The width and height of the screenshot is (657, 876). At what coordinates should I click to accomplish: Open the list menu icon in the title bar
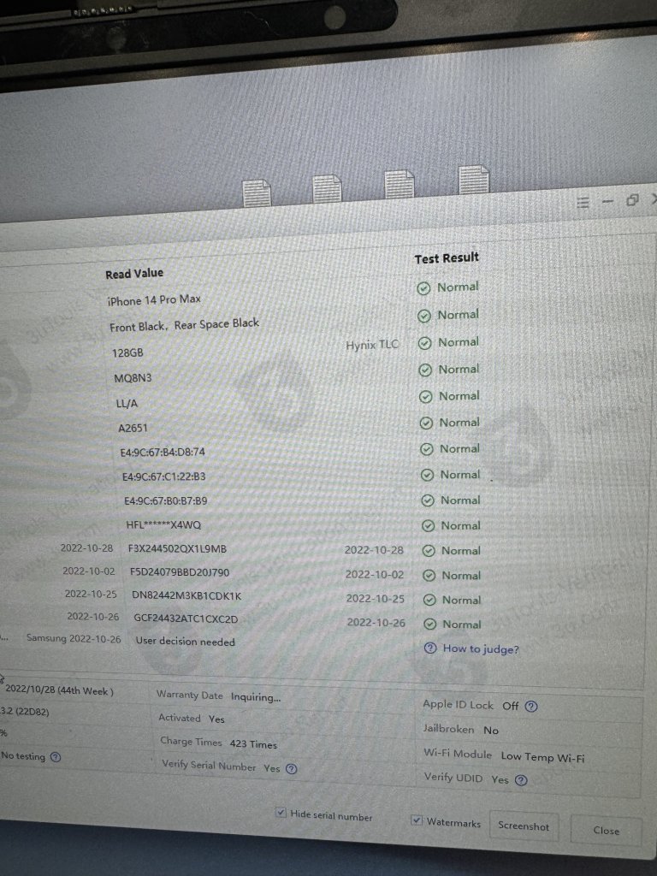point(583,202)
